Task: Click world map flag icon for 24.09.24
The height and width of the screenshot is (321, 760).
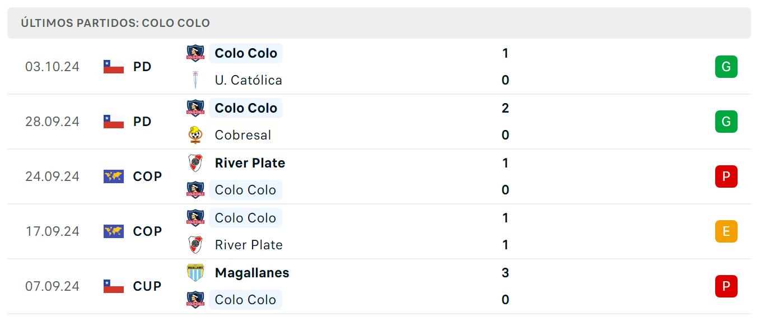Action: (x=114, y=176)
